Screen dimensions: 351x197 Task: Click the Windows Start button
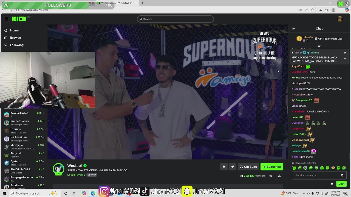click(x=5, y=193)
